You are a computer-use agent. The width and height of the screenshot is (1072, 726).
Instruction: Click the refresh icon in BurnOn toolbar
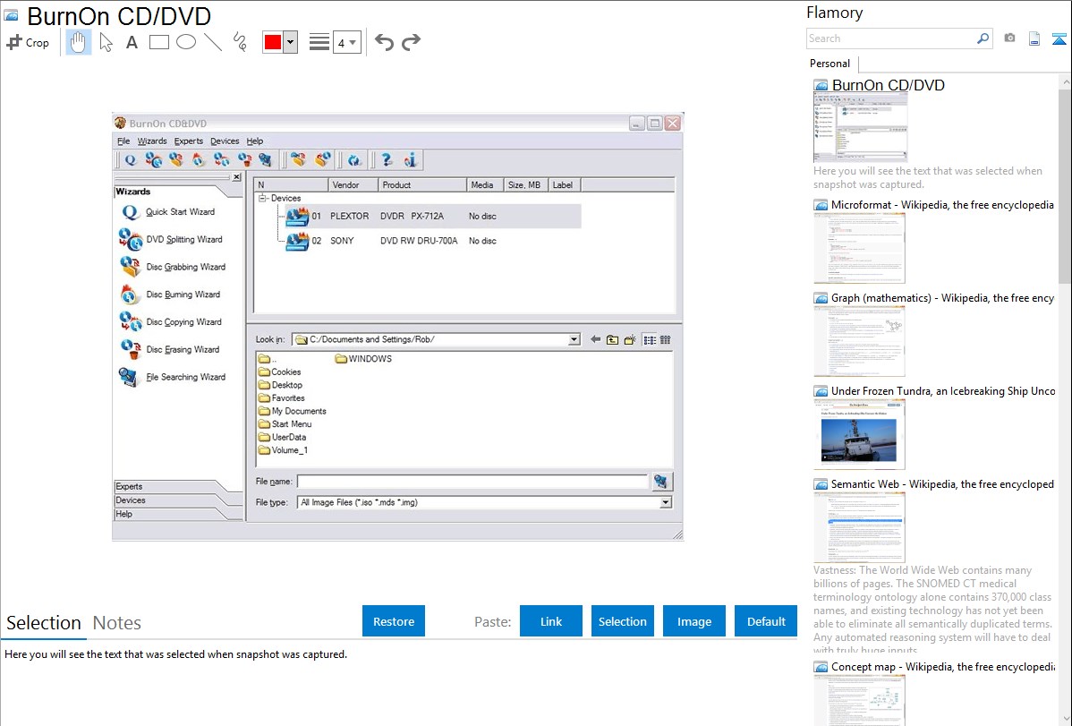(353, 160)
